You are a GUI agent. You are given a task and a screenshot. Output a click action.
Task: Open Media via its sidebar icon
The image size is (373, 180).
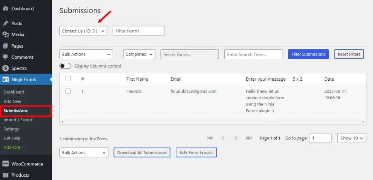click(6, 35)
